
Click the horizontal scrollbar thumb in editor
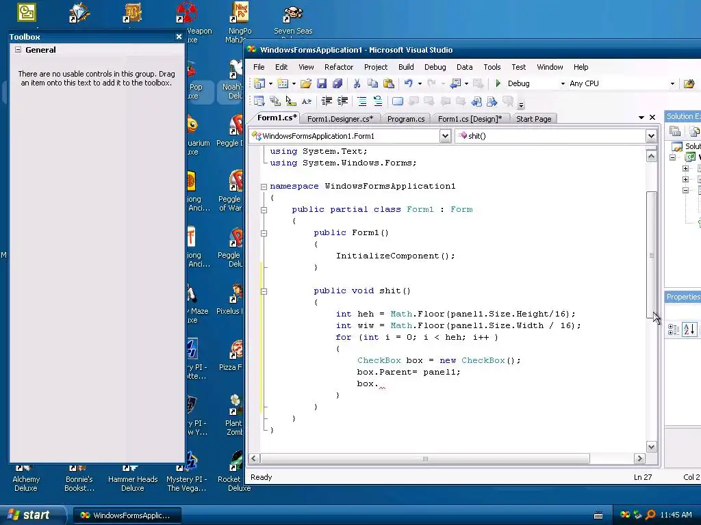point(425,459)
